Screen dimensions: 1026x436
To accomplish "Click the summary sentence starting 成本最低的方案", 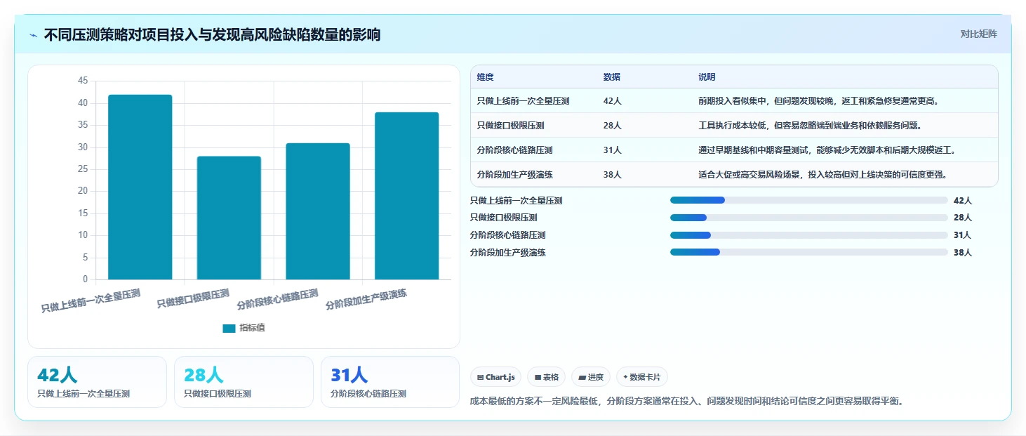I will tap(686, 402).
